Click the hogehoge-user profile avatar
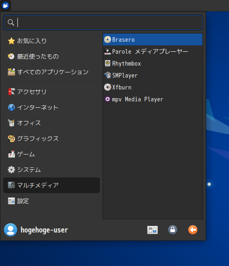This screenshot has height=266, width=229. (11, 230)
